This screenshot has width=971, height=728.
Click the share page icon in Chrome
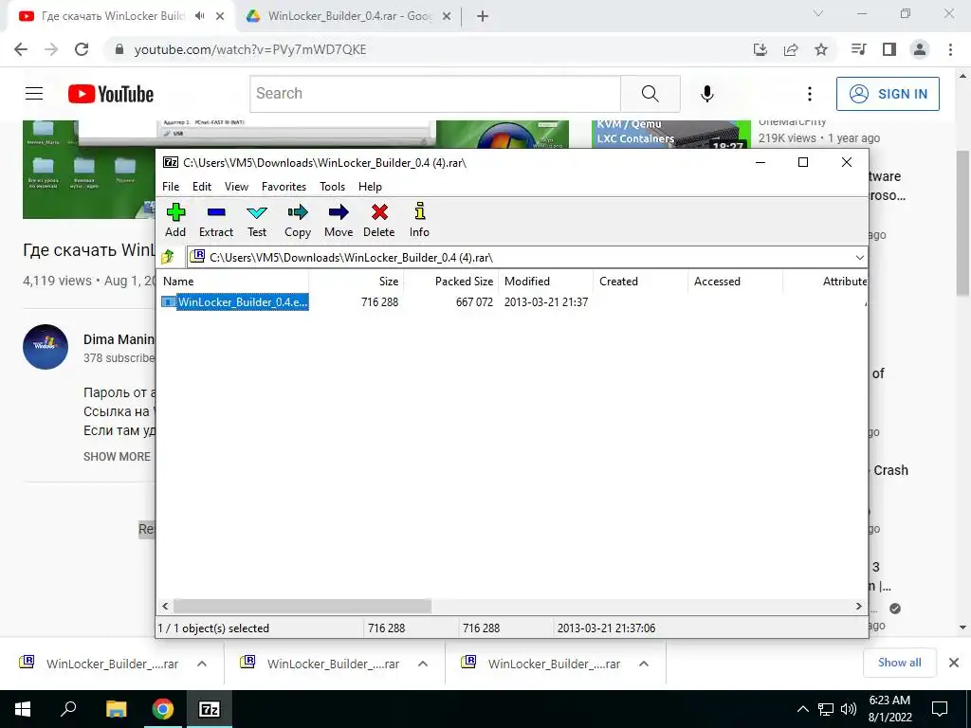click(791, 49)
